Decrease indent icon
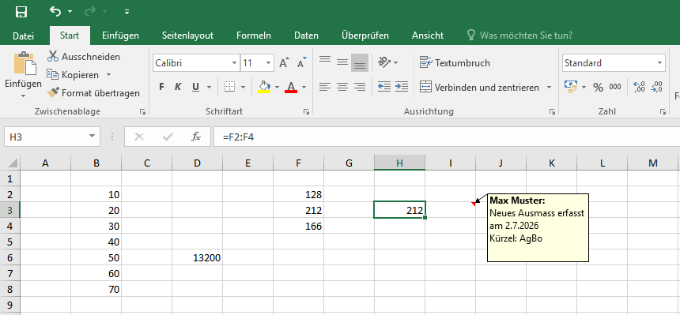 pyautogui.click(x=384, y=87)
